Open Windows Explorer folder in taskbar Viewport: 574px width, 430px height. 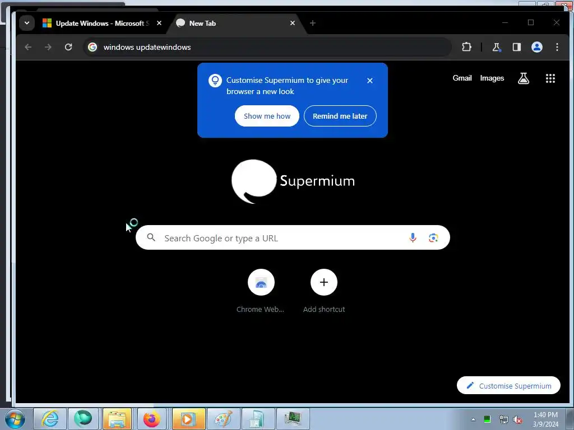[117, 419]
